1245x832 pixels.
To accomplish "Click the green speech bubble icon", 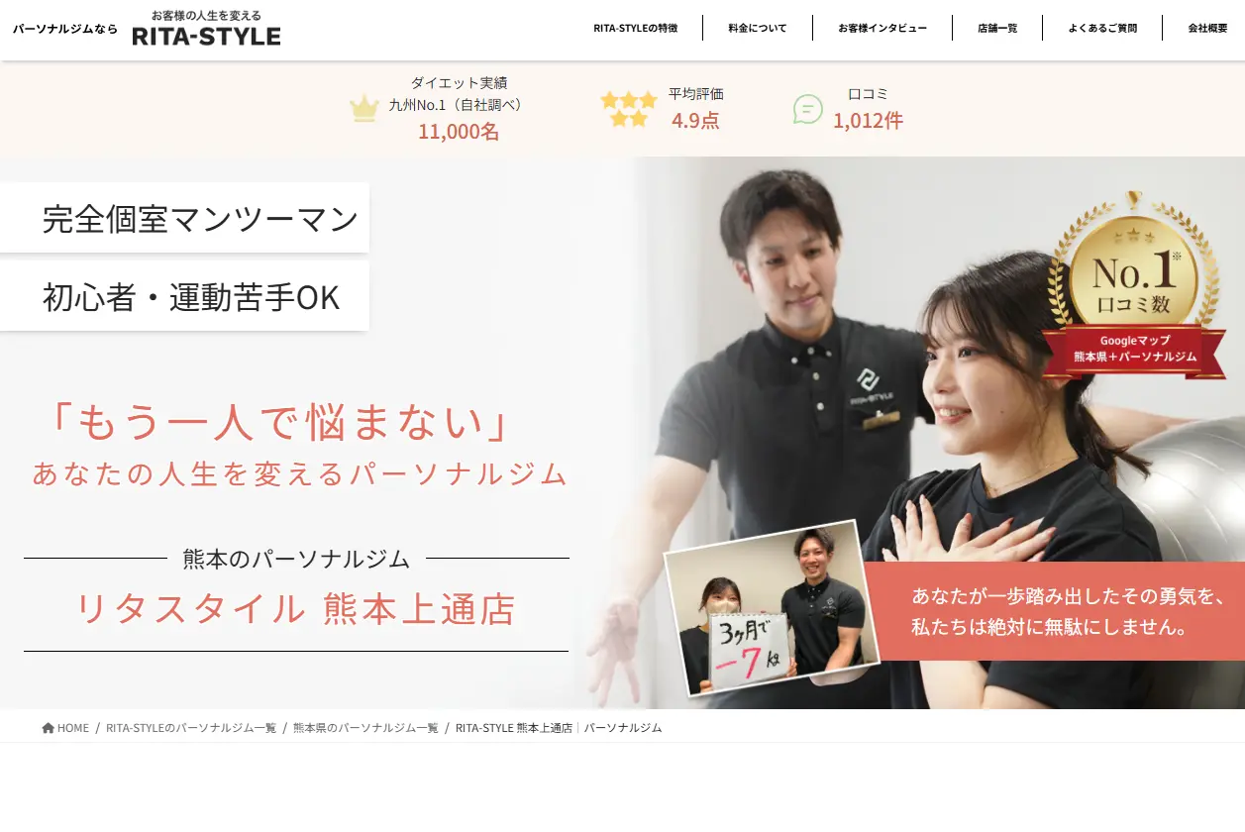I will click(x=808, y=109).
